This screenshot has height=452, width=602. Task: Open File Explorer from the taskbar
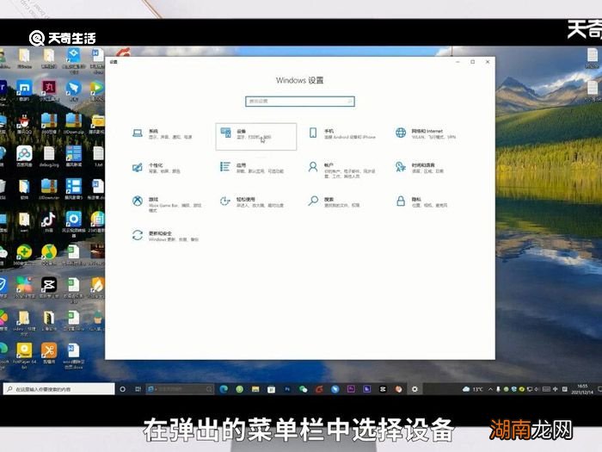[x=255, y=389]
